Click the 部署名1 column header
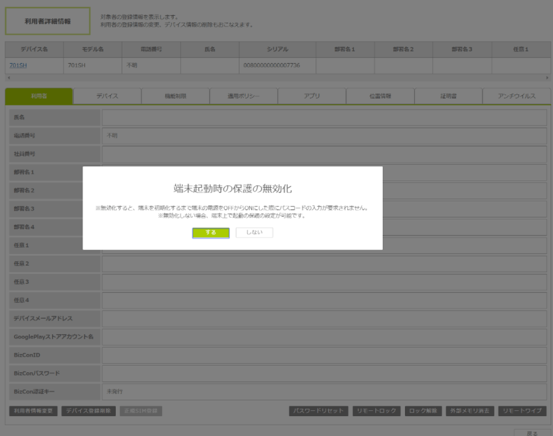The width and height of the screenshot is (553, 436). coord(345,49)
